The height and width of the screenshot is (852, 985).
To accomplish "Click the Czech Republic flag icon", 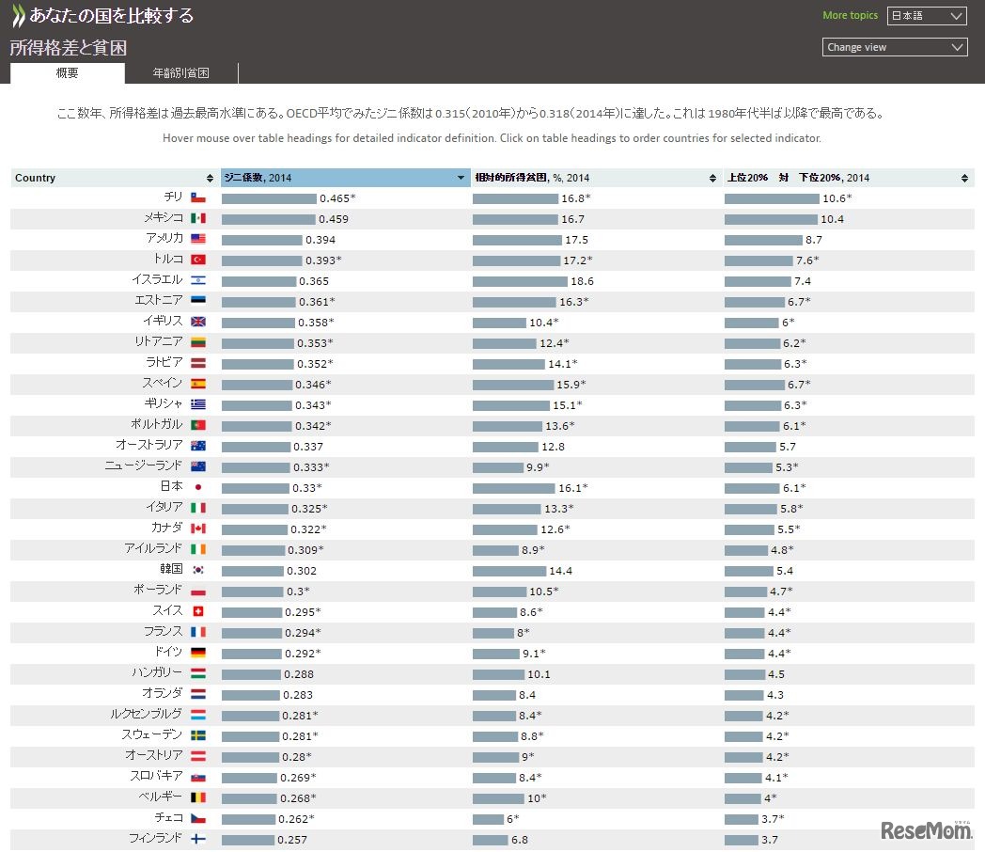I will click(198, 818).
